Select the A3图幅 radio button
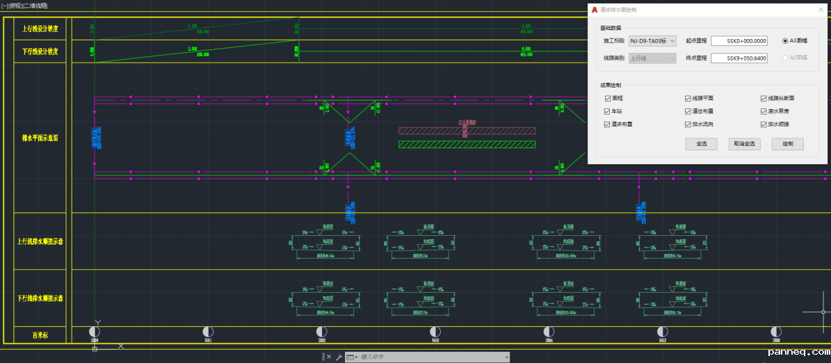This screenshot has width=831, height=363. 785,41
